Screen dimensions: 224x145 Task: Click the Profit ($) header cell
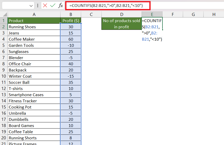coord(71,21)
